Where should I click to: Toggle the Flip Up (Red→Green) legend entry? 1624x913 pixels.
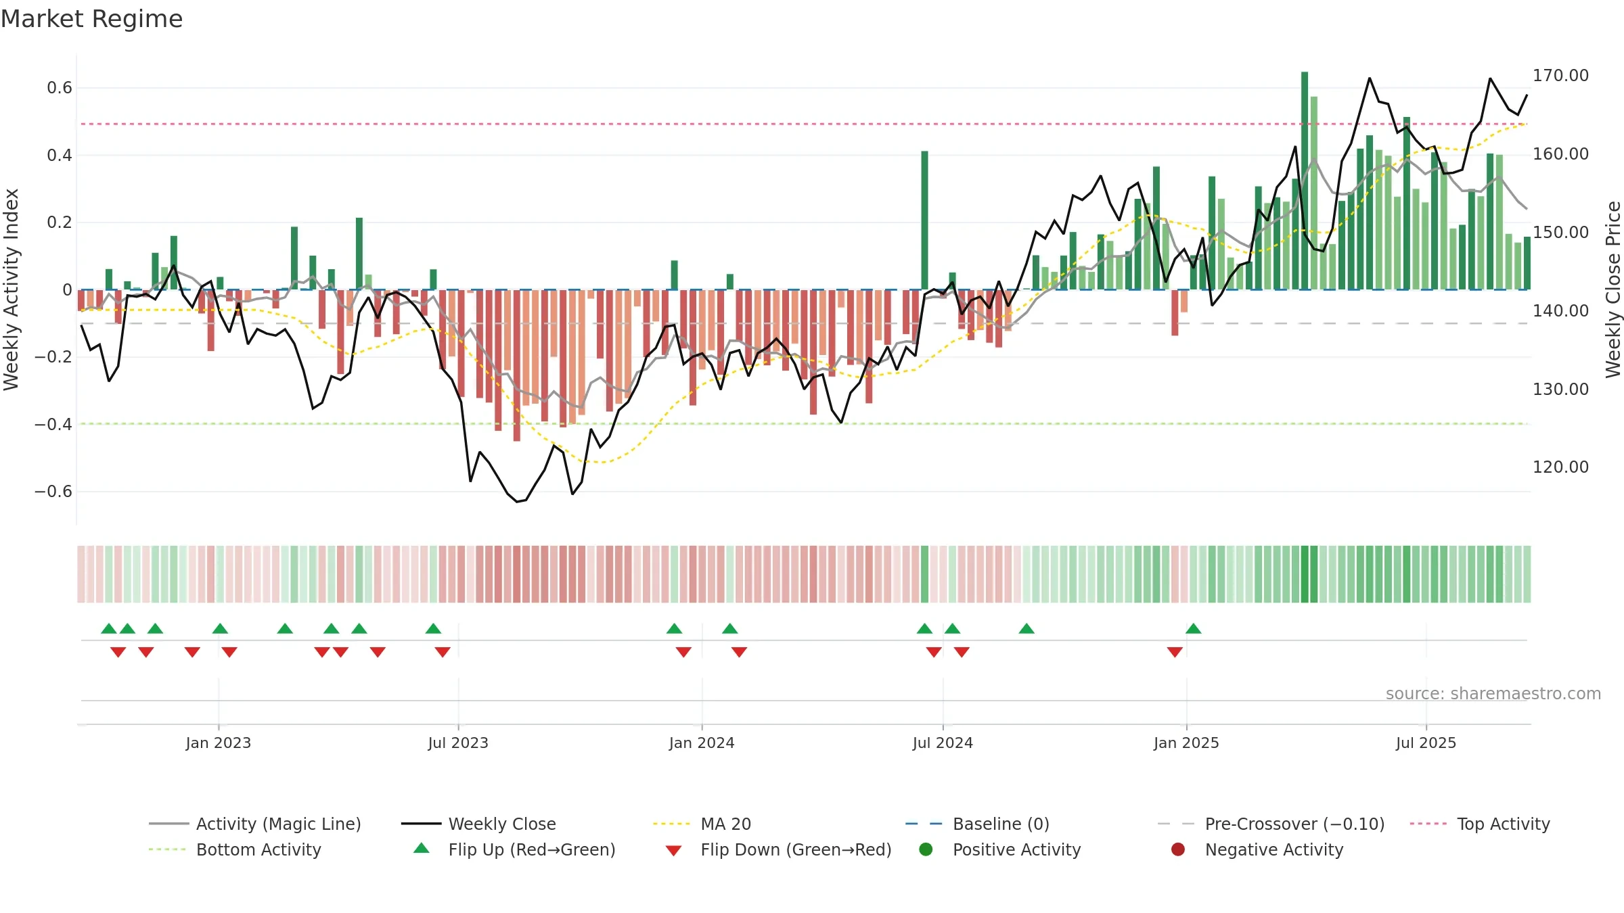[514, 849]
